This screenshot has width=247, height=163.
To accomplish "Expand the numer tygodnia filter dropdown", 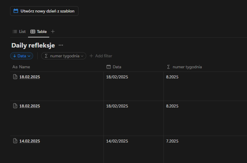I will coord(64,56).
